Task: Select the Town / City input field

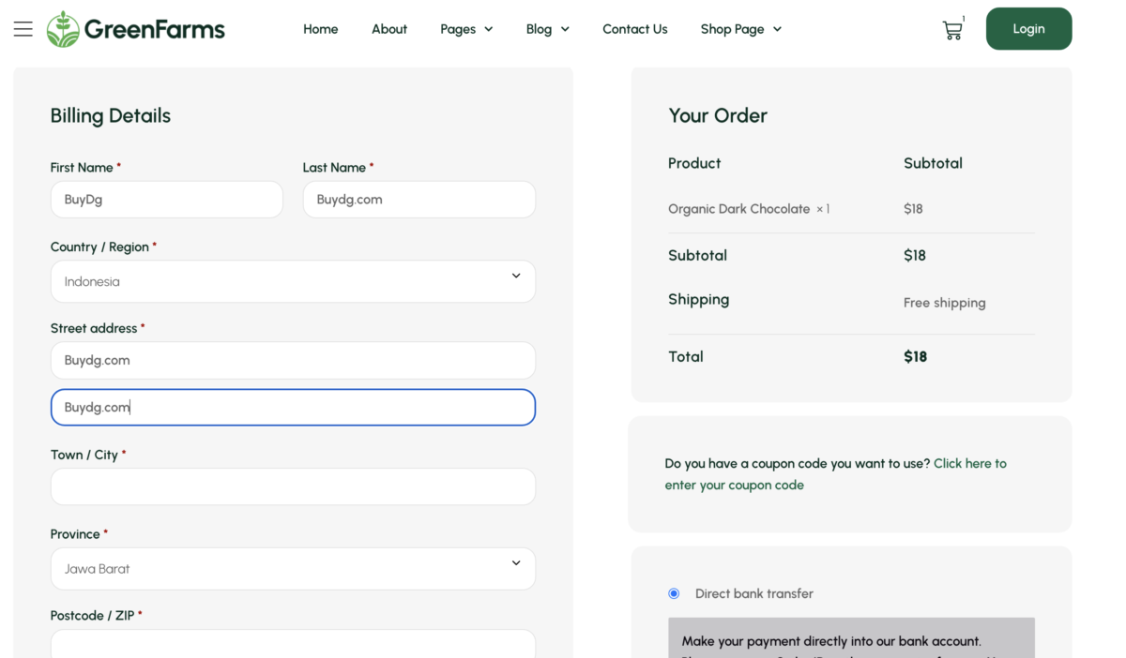Action: tap(293, 486)
